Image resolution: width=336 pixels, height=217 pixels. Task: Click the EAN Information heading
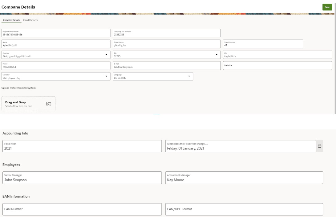point(16,196)
